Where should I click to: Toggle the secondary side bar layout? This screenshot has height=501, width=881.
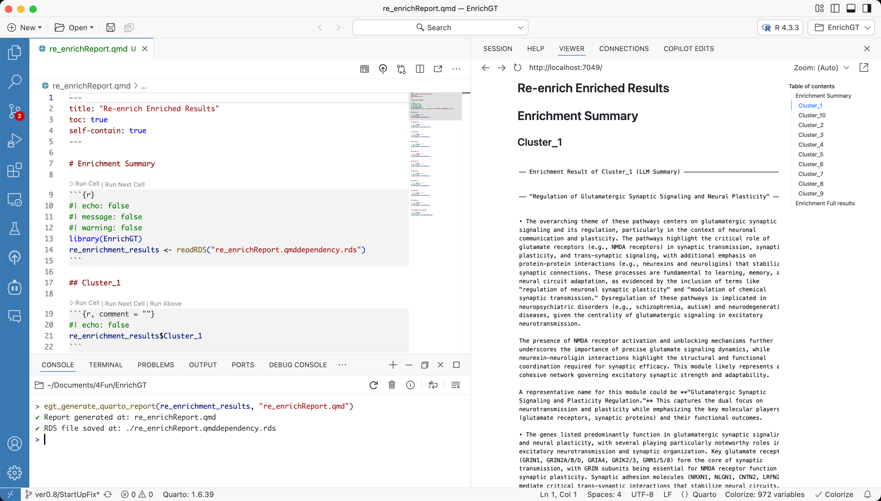click(x=867, y=9)
